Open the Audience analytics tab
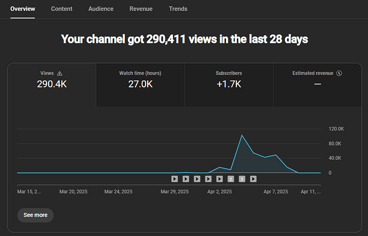Image resolution: width=368 pixels, height=236 pixels. coord(101,9)
